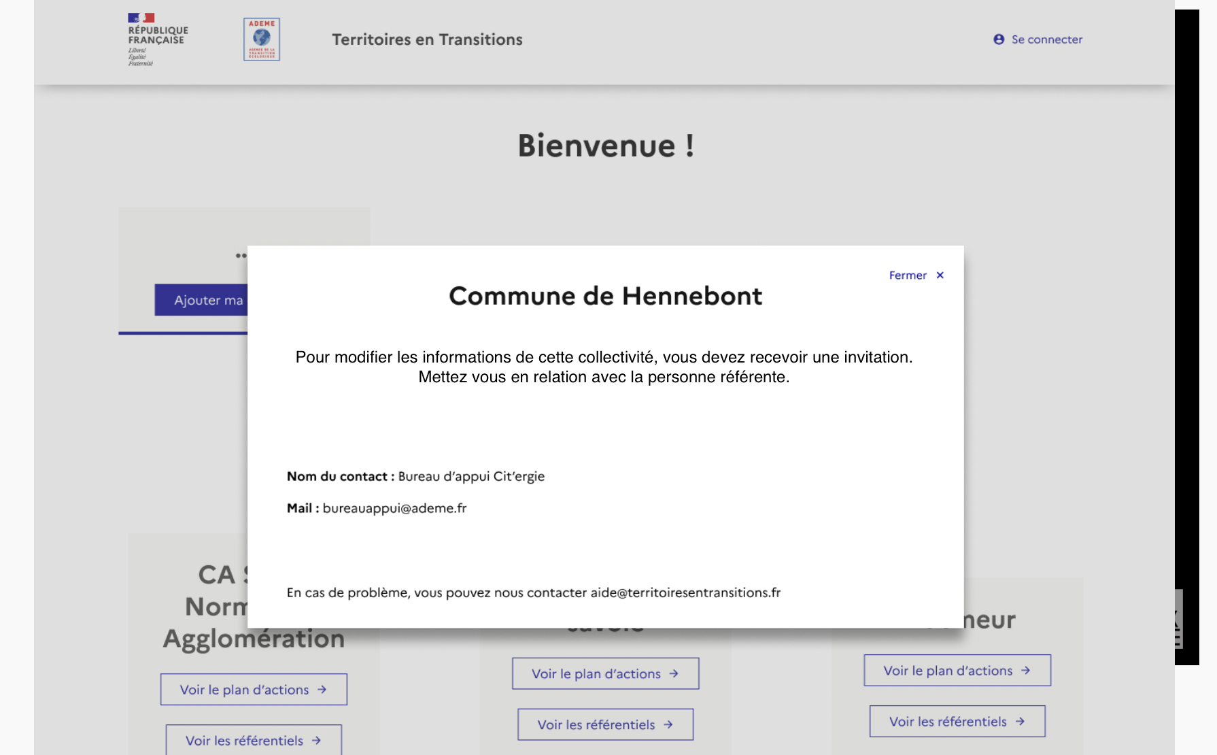Click the X icon next to Fermer

940,275
